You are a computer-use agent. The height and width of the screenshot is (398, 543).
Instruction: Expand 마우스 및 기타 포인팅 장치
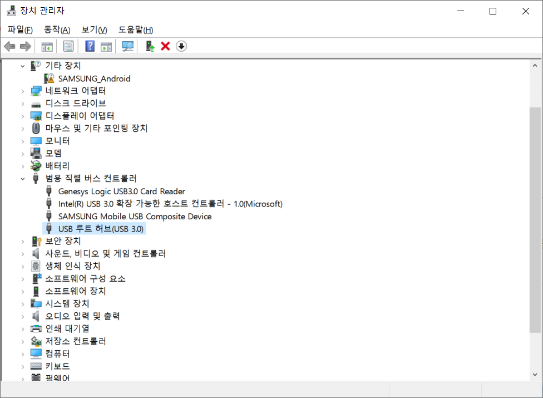pyautogui.click(x=22, y=129)
